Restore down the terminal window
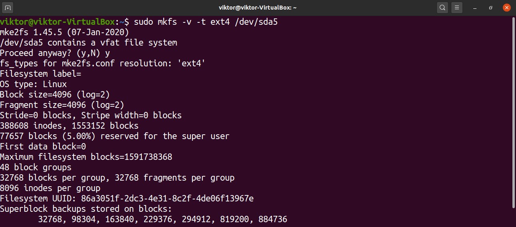516x227 pixels. click(490, 8)
